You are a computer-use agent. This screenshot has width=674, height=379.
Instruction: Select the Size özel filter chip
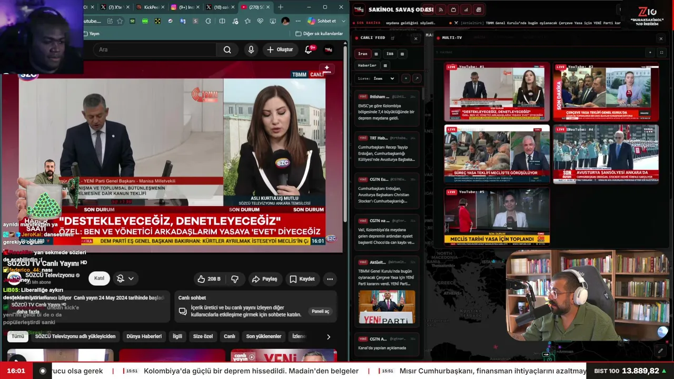(x=203, y=336)
